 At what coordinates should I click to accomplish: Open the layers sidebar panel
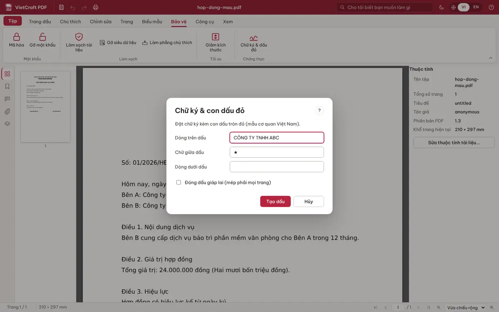coord(7,124)
